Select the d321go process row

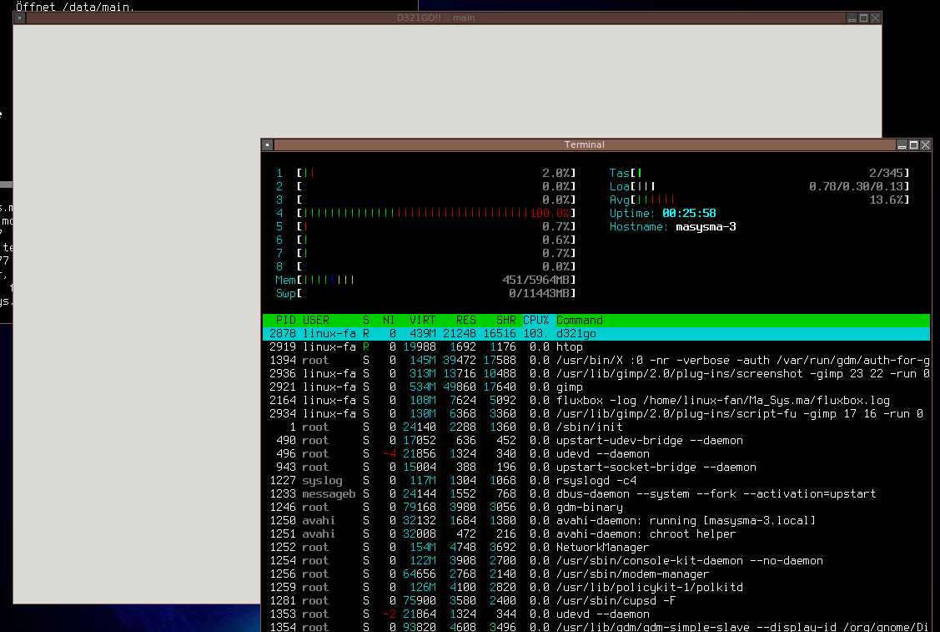(x=576, y=334)
